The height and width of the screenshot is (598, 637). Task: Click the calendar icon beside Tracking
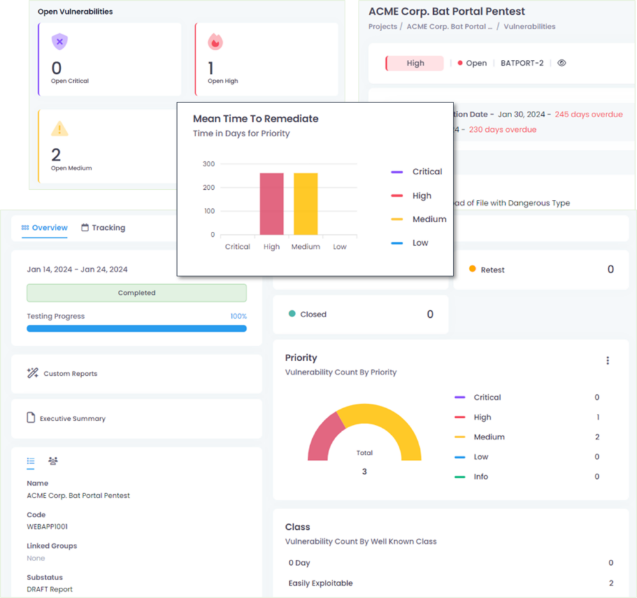coord(85,227)
